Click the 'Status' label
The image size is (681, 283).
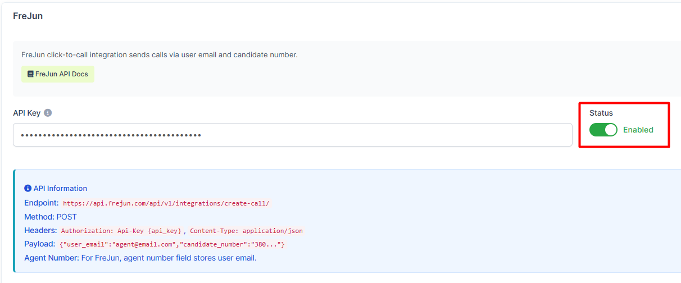tap(601, 113)
